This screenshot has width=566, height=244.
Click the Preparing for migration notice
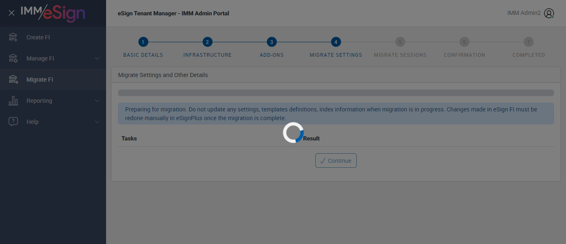[x=336, y=114]
